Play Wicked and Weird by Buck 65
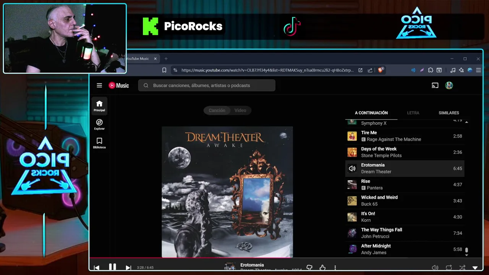The width and height of the screenshot is (489, 275). [x=405, y=201]
